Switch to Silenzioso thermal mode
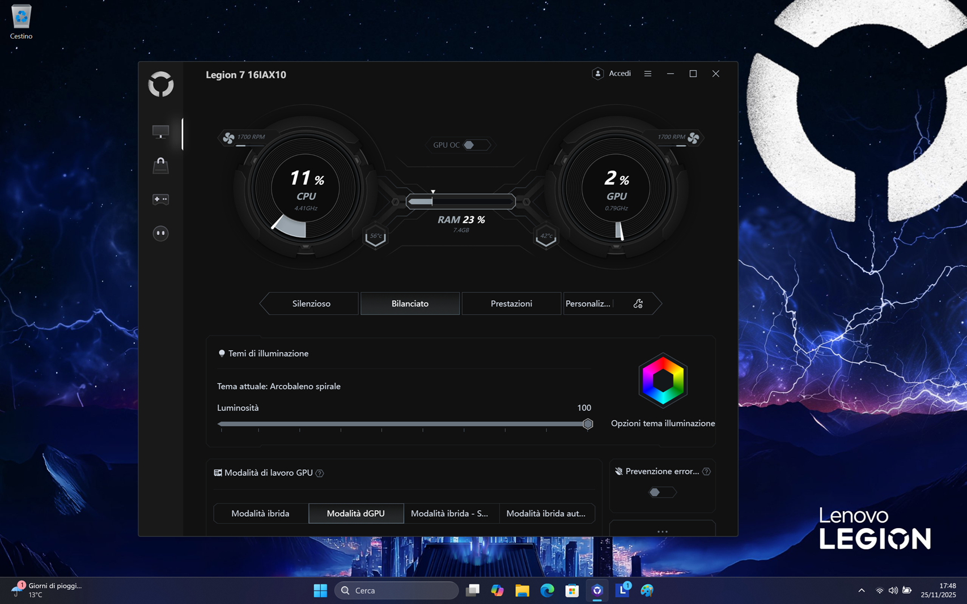 coord(311,304)
